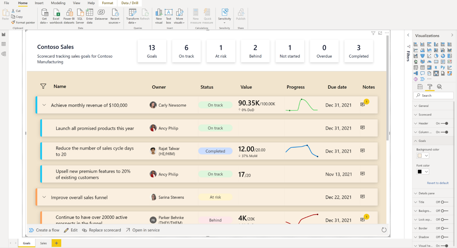Toggle the Column headers switch

[445, 132]
